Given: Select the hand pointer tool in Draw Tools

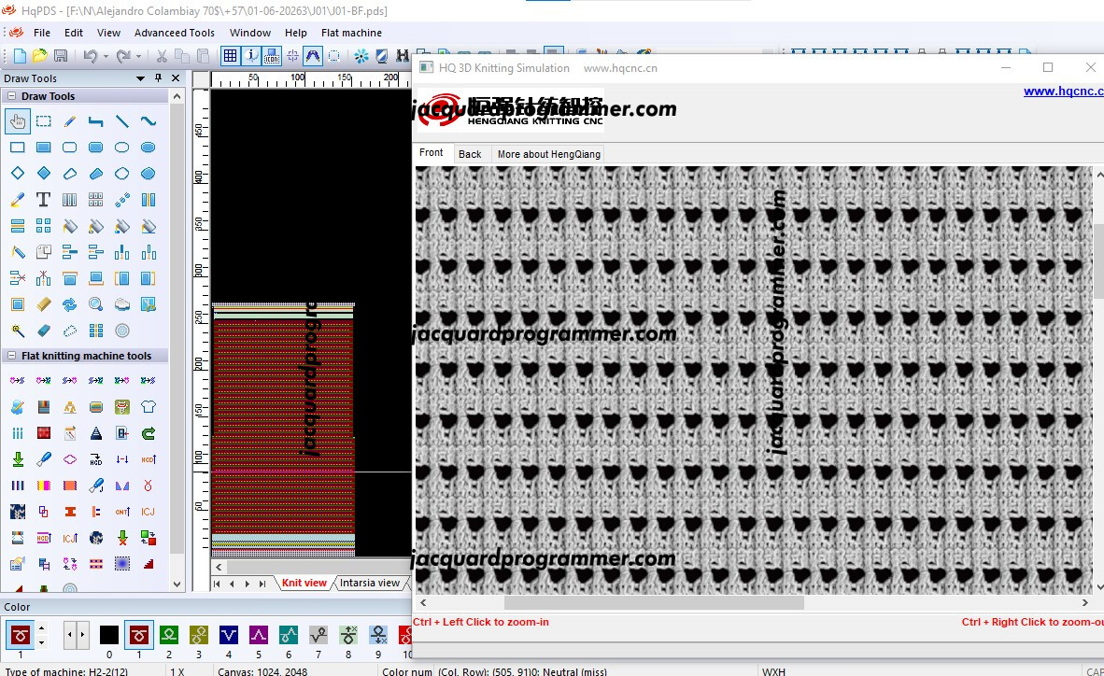Looking at the screenshot, I should [18, 121].
